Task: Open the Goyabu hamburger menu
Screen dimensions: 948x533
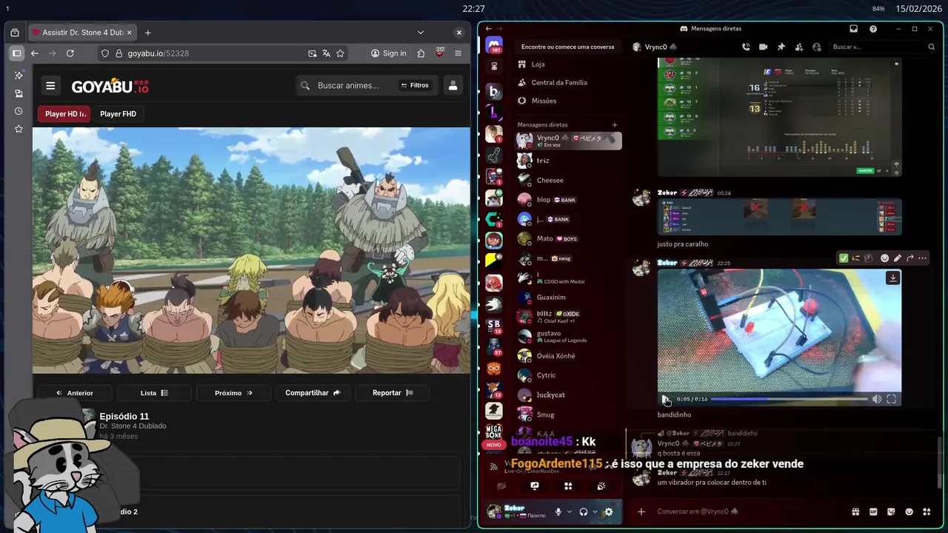Action: coord(50,86)
